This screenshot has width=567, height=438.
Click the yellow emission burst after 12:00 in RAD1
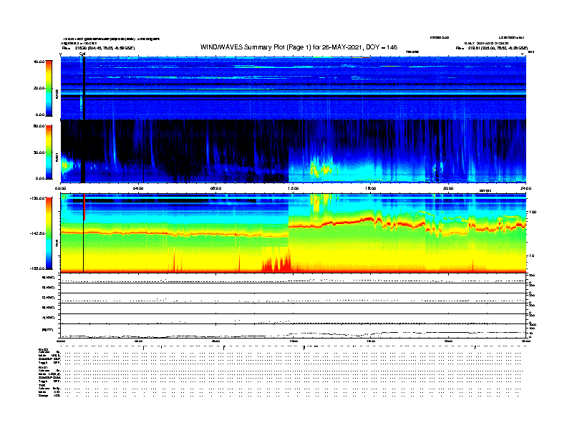point(321,168)
